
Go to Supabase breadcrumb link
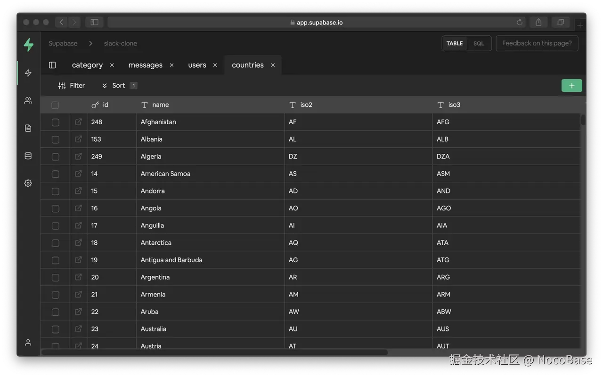63,43
